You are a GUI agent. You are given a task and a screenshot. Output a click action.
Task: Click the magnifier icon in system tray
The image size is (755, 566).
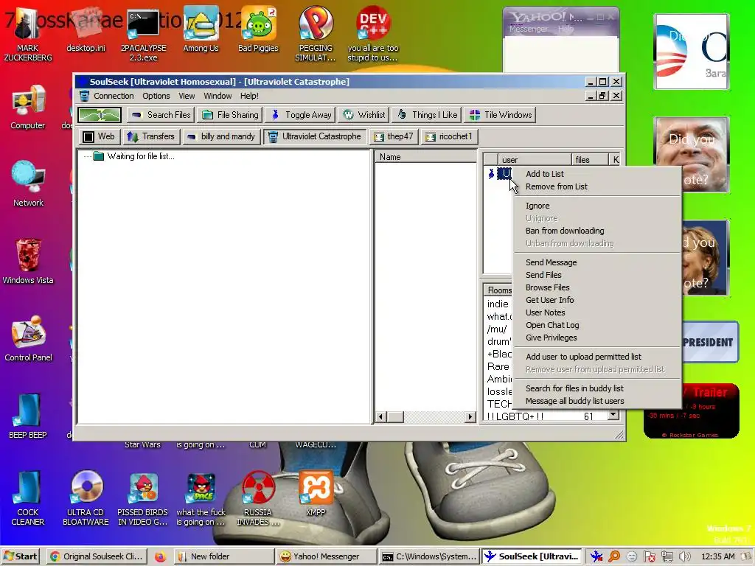614,556
